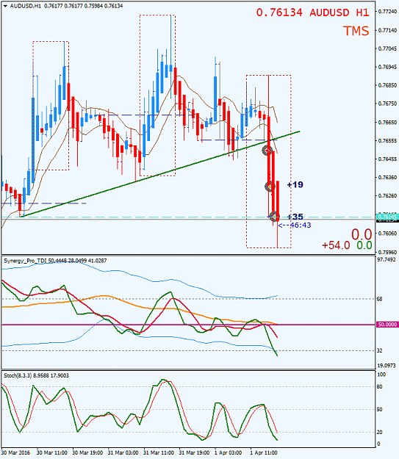Click the red TMS label
The height and width of the screenshot is (459, 399).
point(356,31)
